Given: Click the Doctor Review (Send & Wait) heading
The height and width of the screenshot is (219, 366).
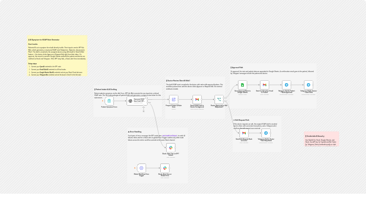Looking at the screenshot, I should [x=178, y=81].
